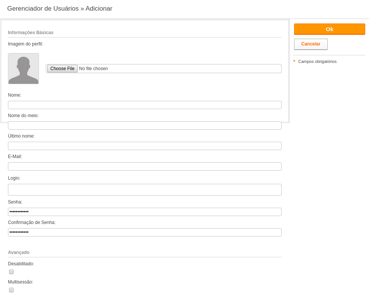Select the Último nome text box
369x307 pixels.
click(145, 146)
